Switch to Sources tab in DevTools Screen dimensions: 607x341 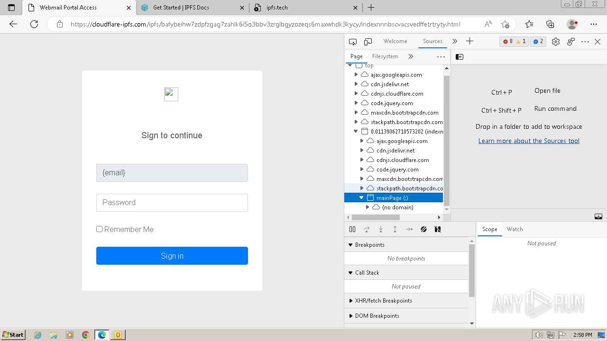point(432,41)
